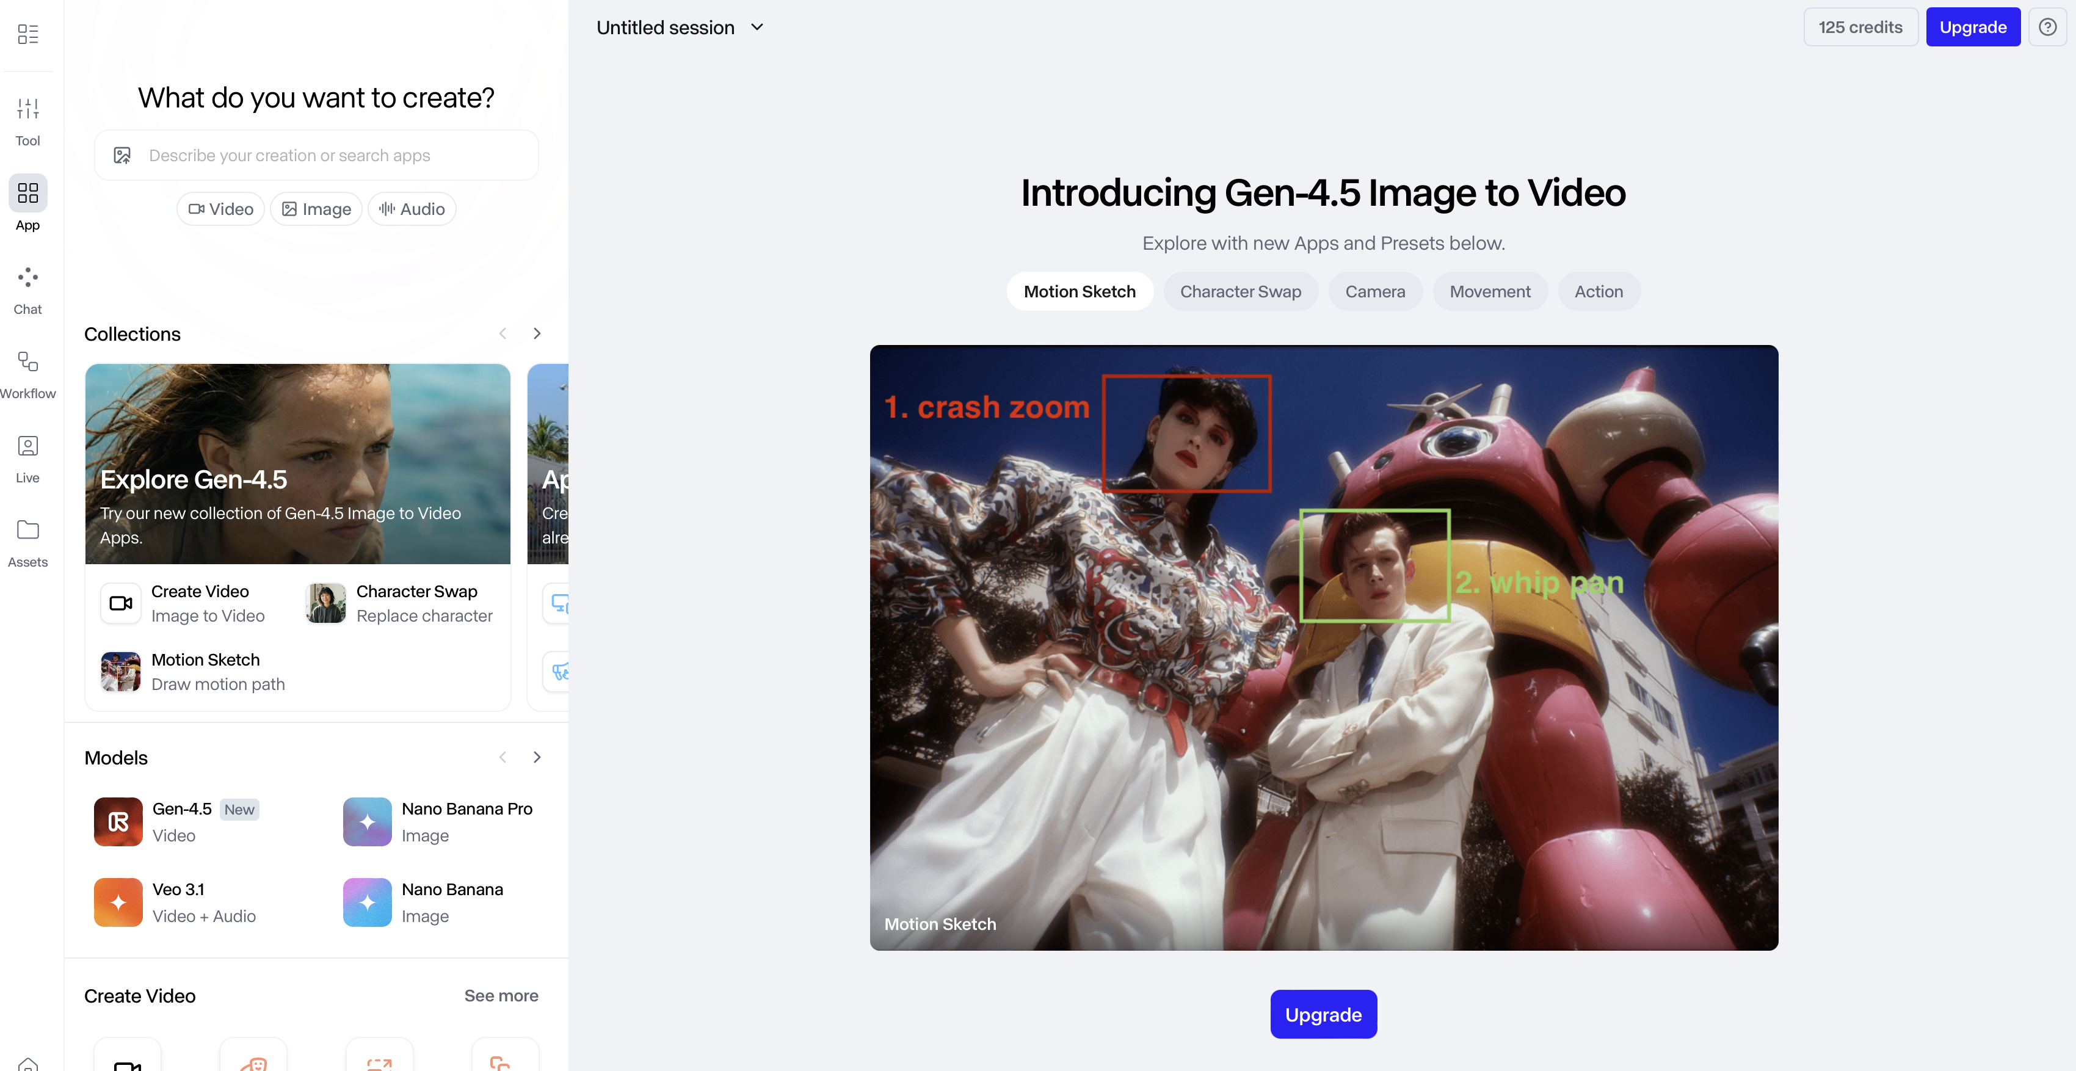Open the Assets folder icon
This screenshot has height=1071, width=2076.
click(x=27, y=542)
